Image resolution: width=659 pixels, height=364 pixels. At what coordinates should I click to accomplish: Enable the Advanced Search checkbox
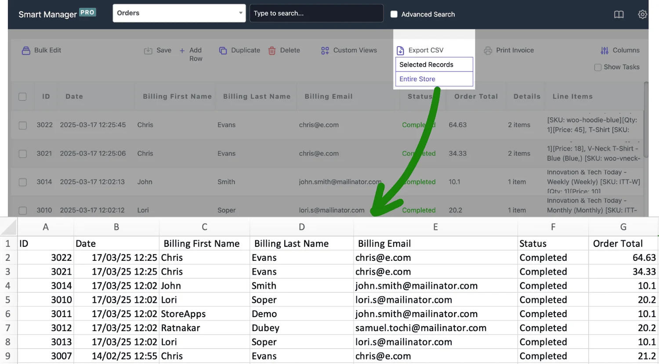pos(394,14)
